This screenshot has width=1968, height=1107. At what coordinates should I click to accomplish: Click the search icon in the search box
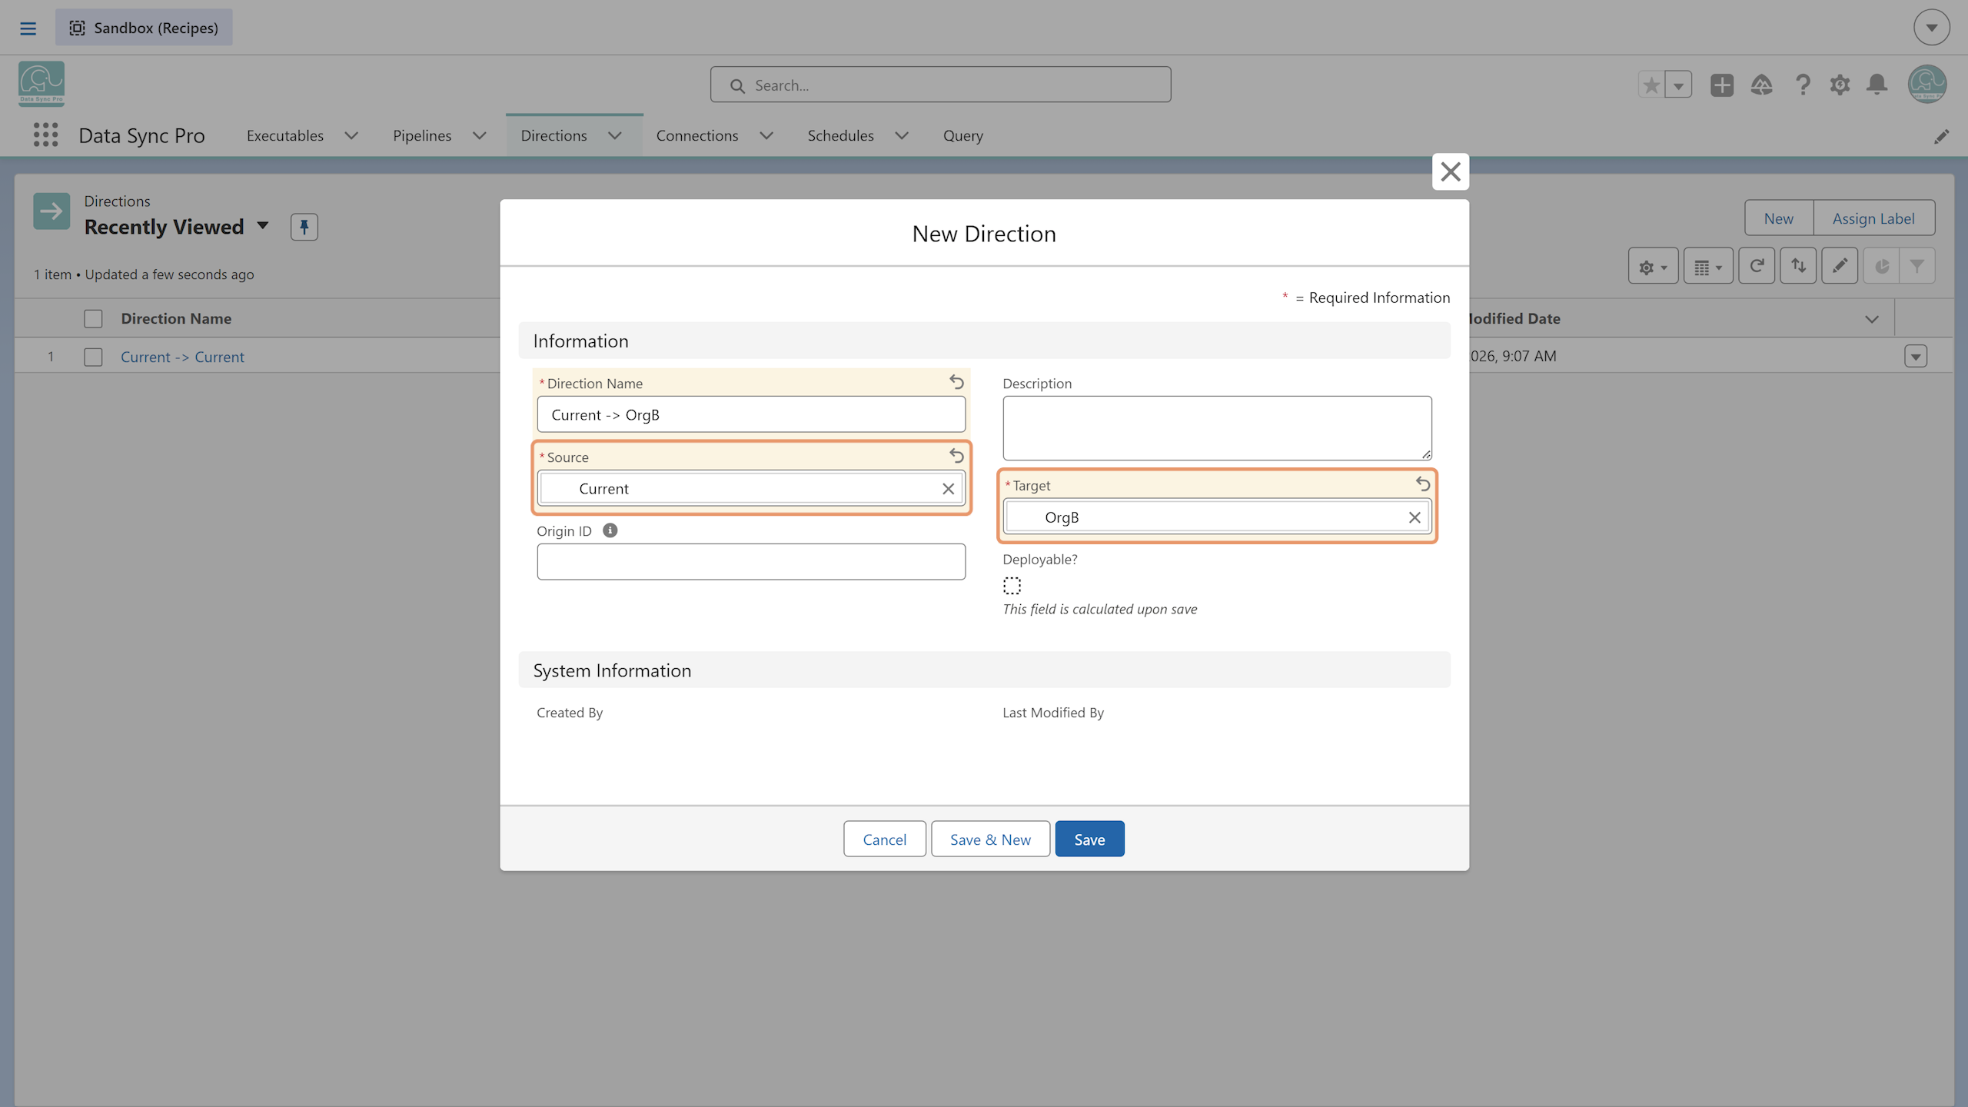point(737,86)
